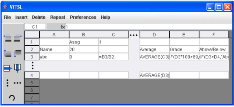Maximize the ViTSL window
This screenshot has width=234, height=107.
point(219,7)
